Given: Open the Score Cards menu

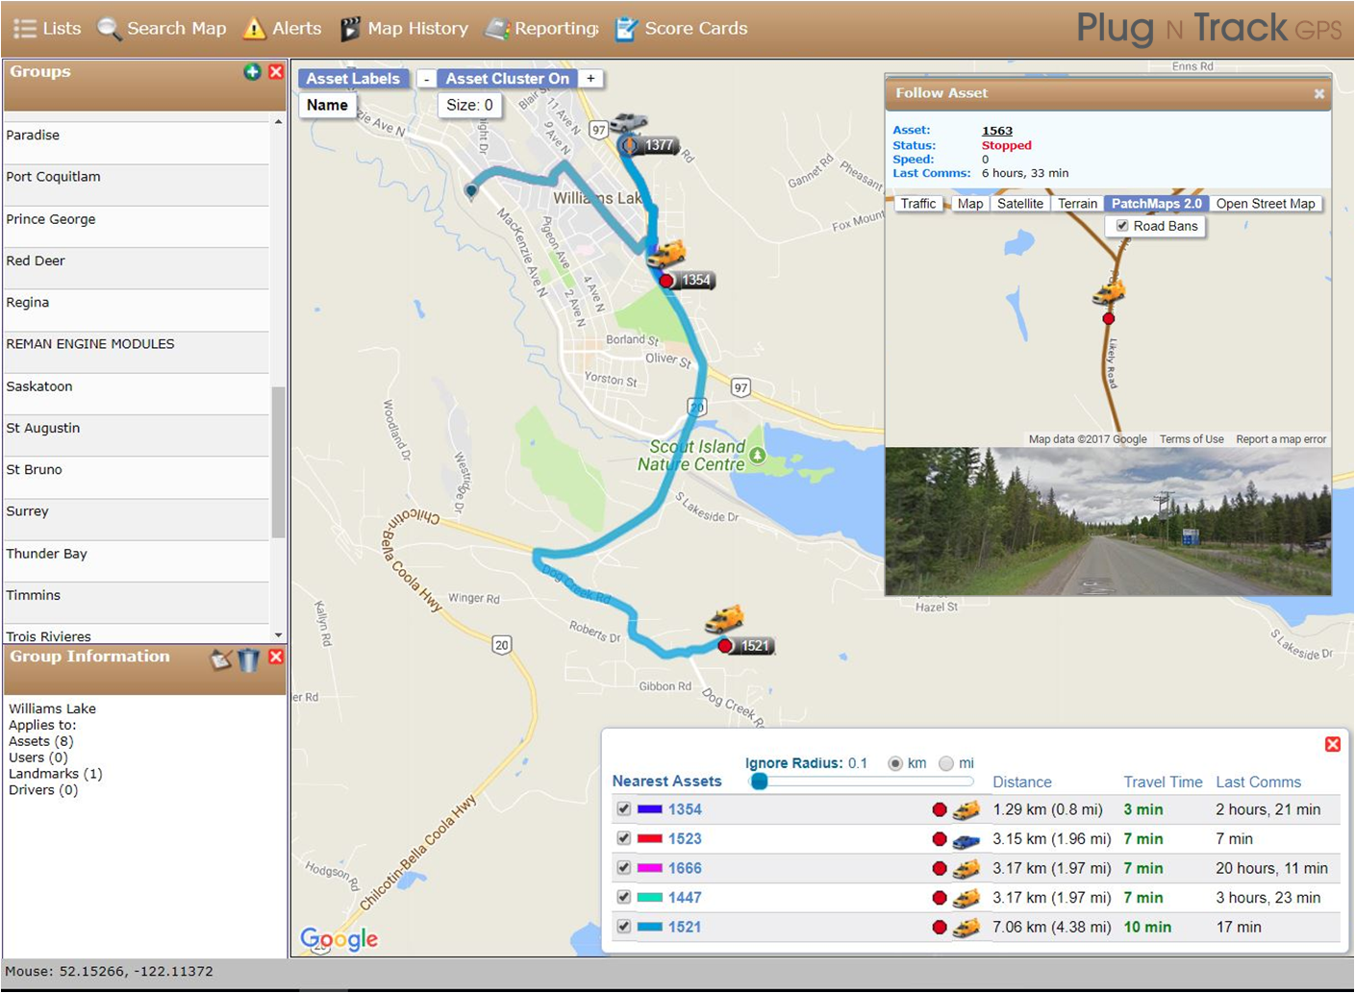Looking at the screenshot, I should coord(681,29).
